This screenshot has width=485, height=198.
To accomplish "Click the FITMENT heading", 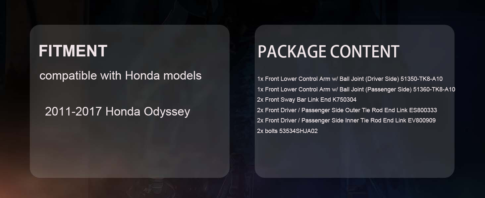I will tap(73, 51).
